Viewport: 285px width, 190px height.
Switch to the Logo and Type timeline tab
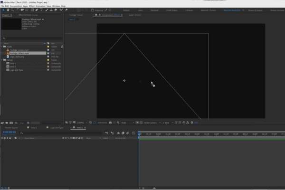tap(57, 128)
